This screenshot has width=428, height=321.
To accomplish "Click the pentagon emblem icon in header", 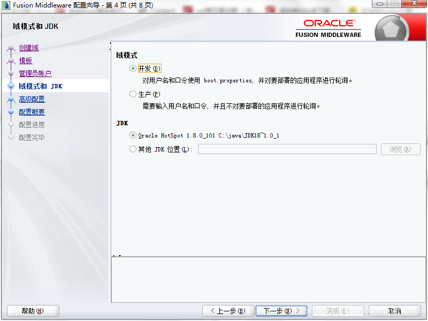I will 391,29.
